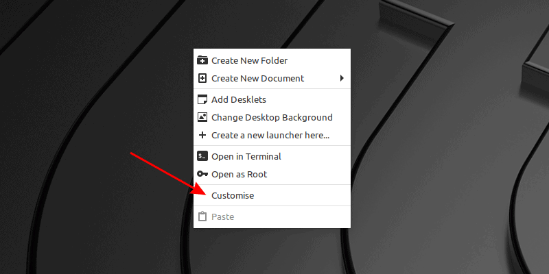Click the folder icon beside Create New Folder

pos(202,60)
